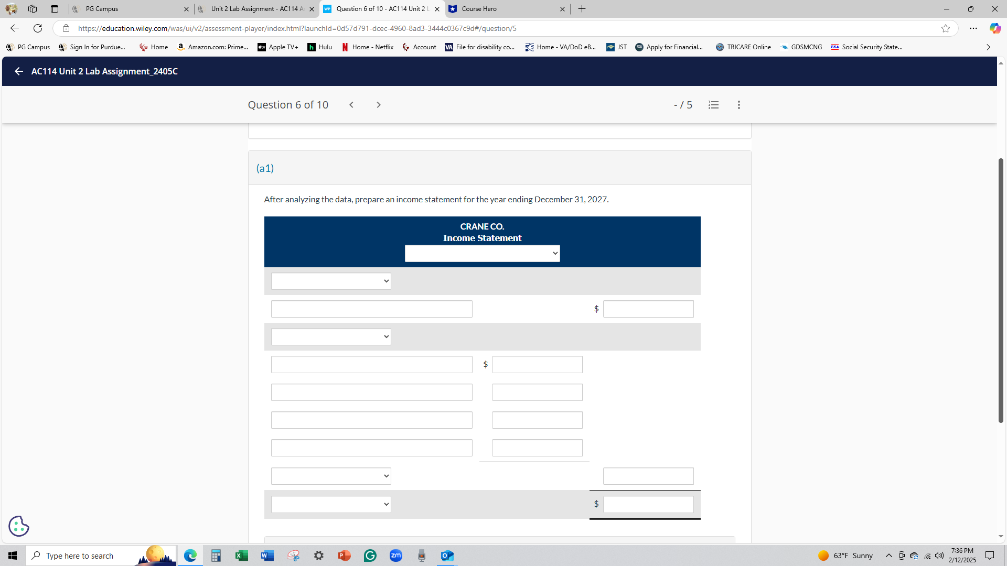The height and width of the screenshot is (566, 1007).
Task: Open the income statement date period dropdown
Action: [x=482, y=254]
